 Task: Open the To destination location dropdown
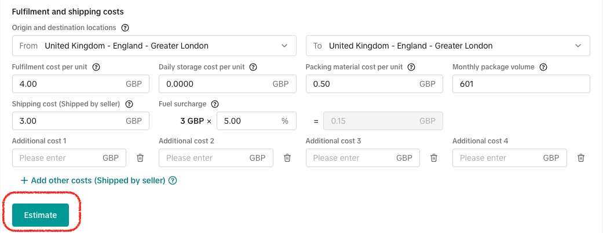tap(448, 46)
